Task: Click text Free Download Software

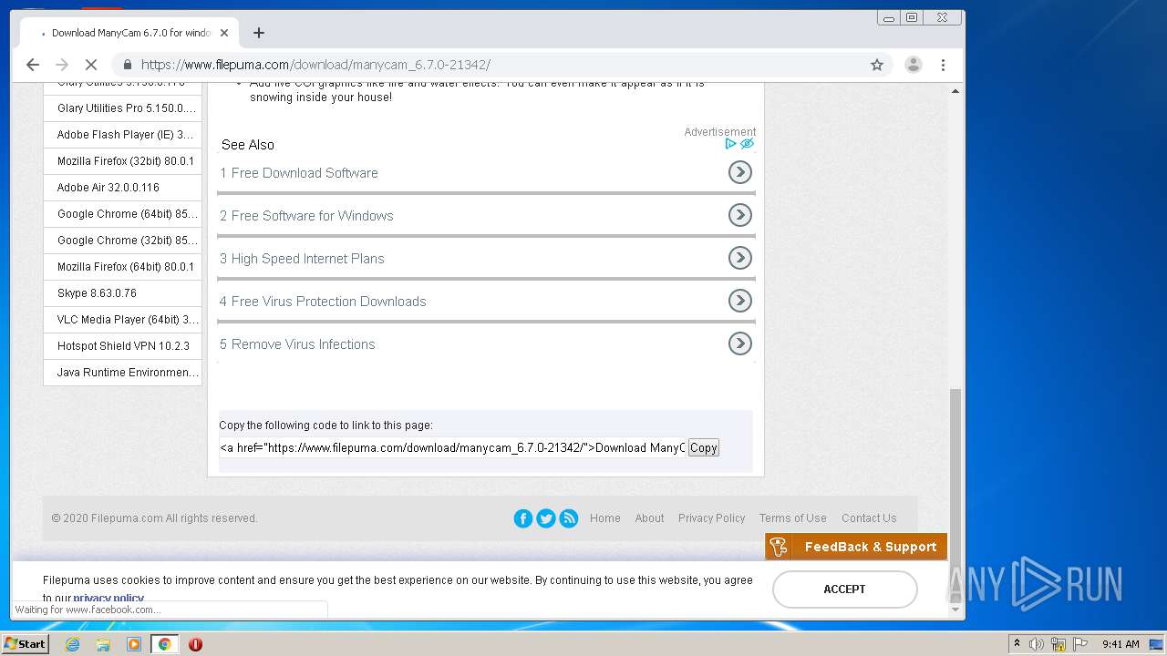Action: click(305, 173)
